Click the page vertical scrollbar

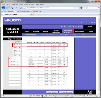99,55
